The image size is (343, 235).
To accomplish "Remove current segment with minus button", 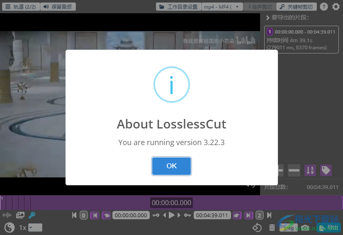I will pos(294,170).
